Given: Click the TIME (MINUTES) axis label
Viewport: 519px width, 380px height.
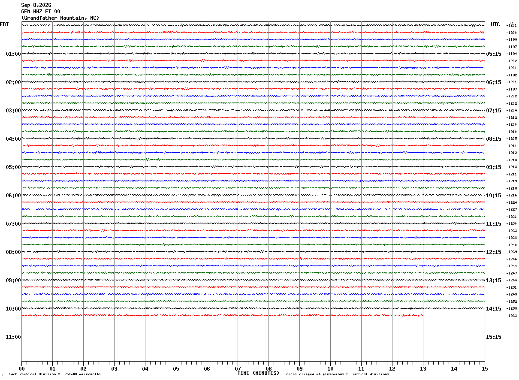Looking at the screenshot, I should (x=258, y=373).
